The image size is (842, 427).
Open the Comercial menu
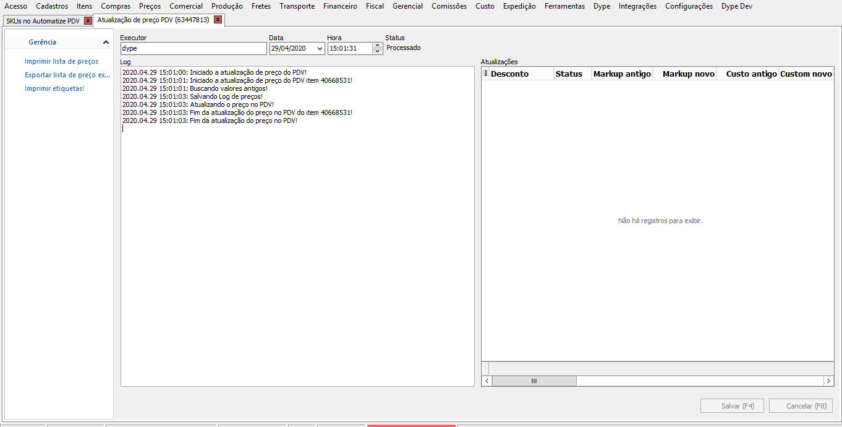pos(186,6)
